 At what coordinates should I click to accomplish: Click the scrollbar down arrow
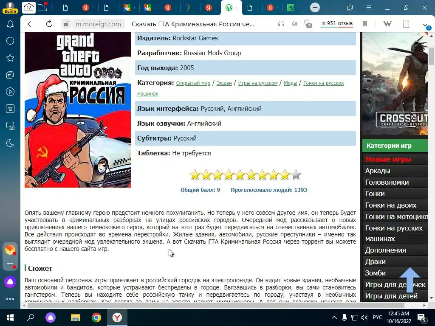[432, 298]
